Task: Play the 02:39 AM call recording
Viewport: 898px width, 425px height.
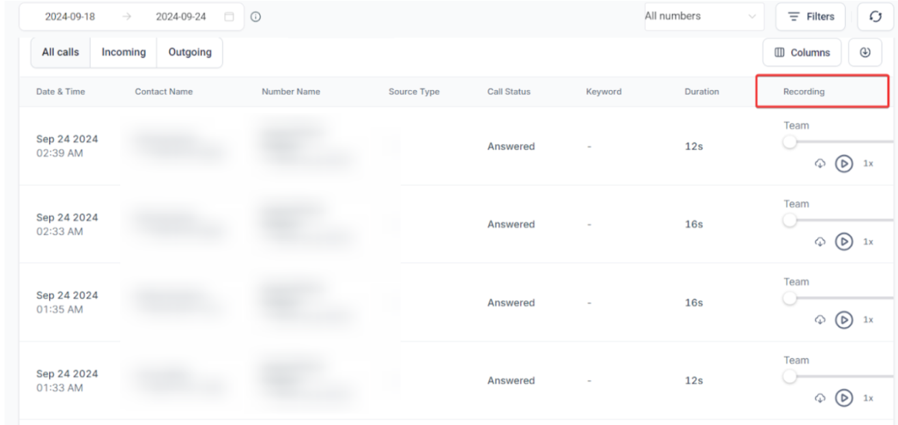Action: [845, 164]
